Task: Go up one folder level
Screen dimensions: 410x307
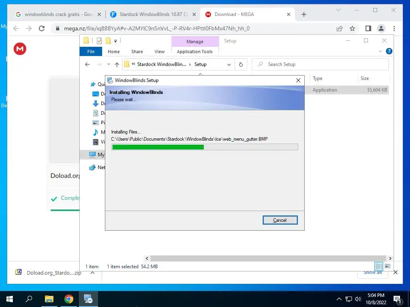Action: pos(117,64)
